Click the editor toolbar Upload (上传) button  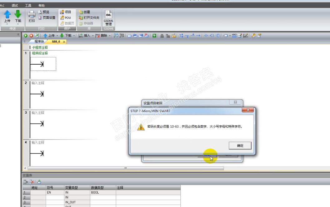point(49,36)
